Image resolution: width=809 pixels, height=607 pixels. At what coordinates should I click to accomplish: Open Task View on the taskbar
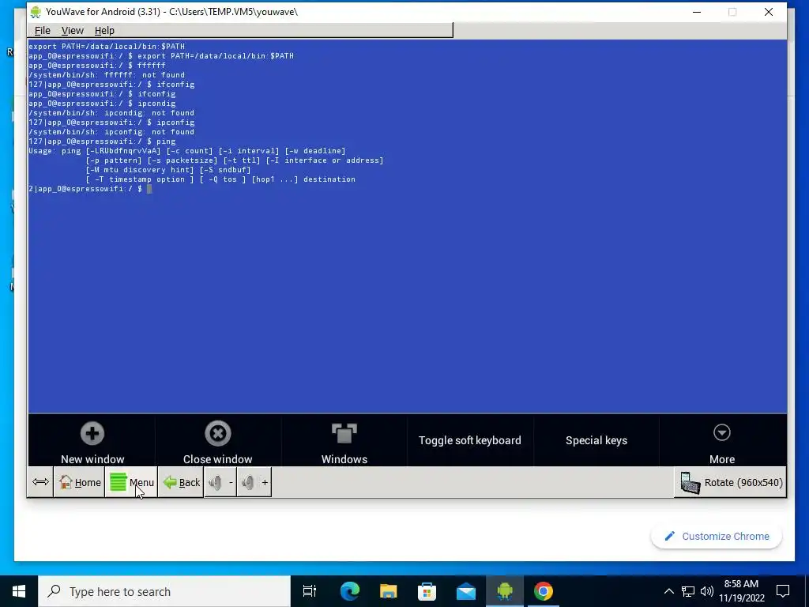(310, 591)
